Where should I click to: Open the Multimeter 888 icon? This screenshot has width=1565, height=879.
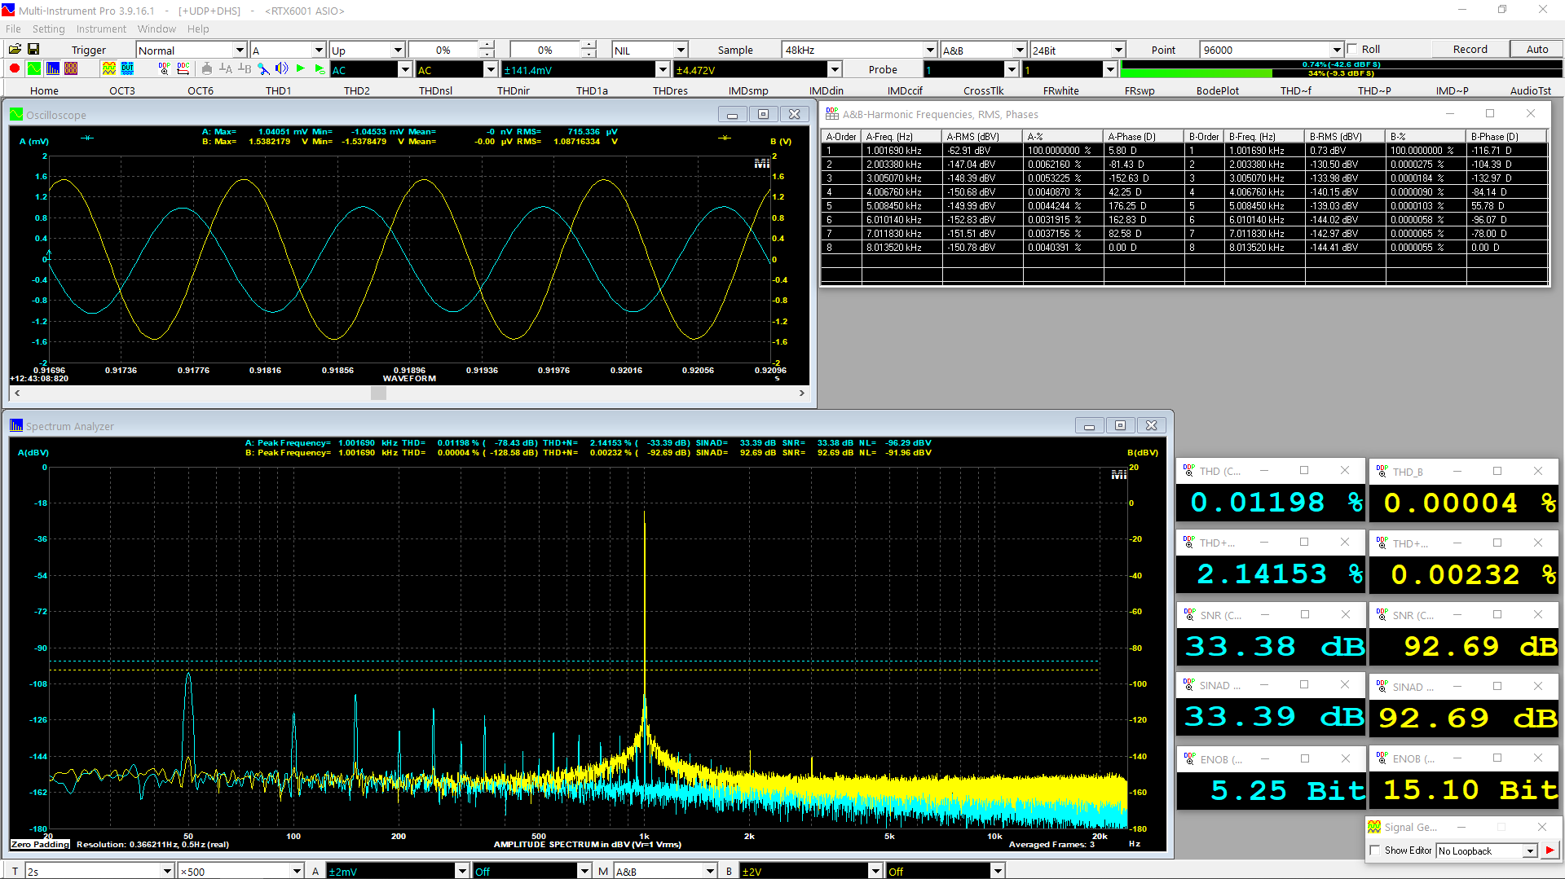click(71, 69)
